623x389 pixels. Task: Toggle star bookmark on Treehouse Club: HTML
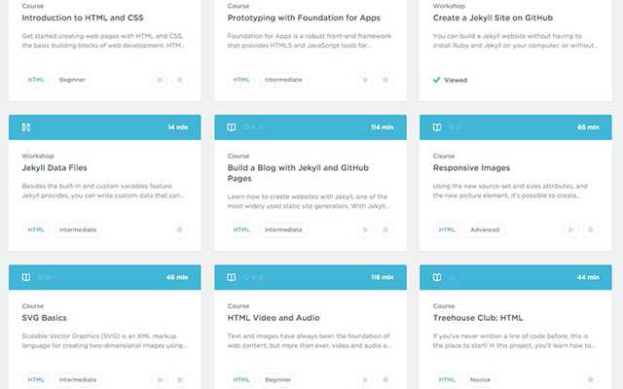591,380
